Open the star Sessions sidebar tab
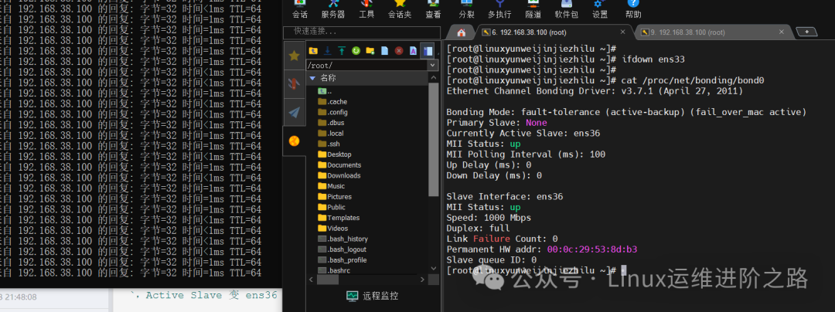Image resolution: width=835 pixels, height=312 pixels. tap(294, 56)
